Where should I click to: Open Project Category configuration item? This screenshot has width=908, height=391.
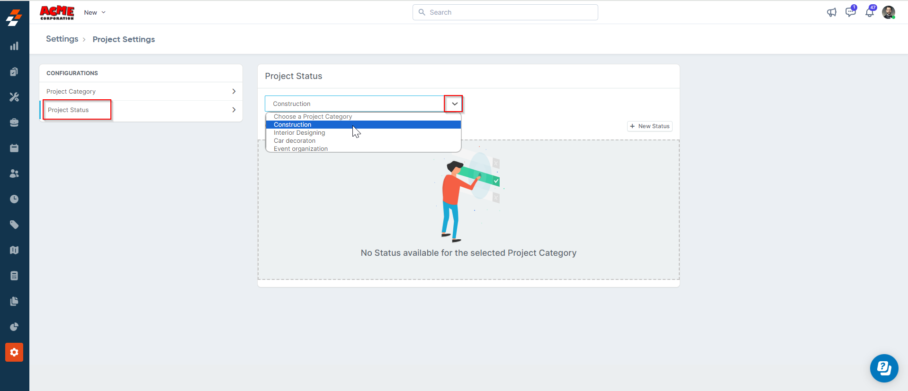141,91
